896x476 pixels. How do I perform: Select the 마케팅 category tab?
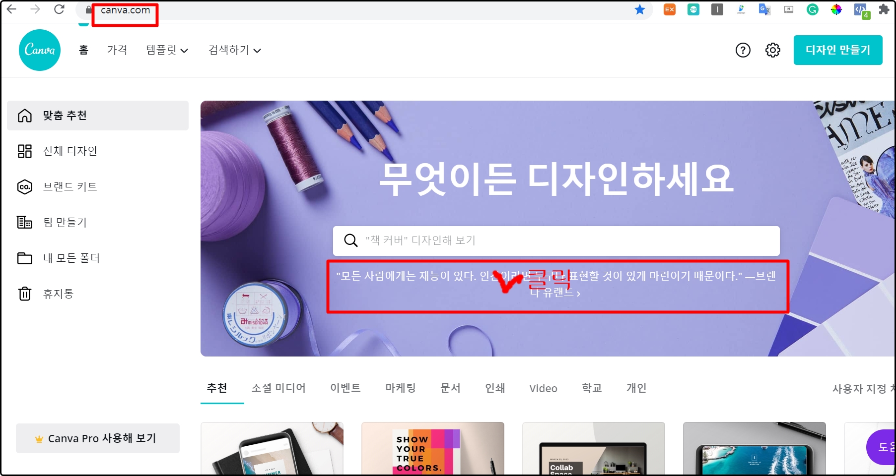pyautogui.click(x=401, y=388)
